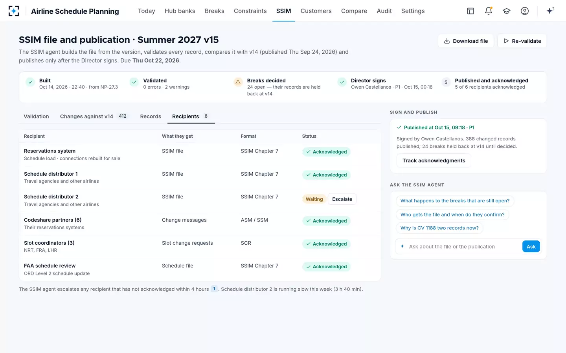Click the Re-validate button

click(x=522, y=41)
